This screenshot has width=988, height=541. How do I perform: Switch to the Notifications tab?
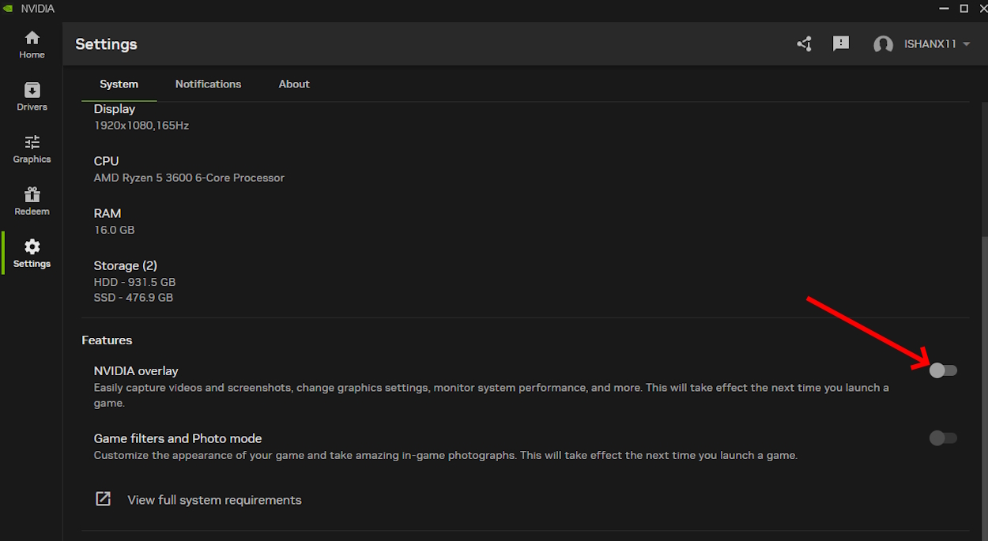coord(208,84)
